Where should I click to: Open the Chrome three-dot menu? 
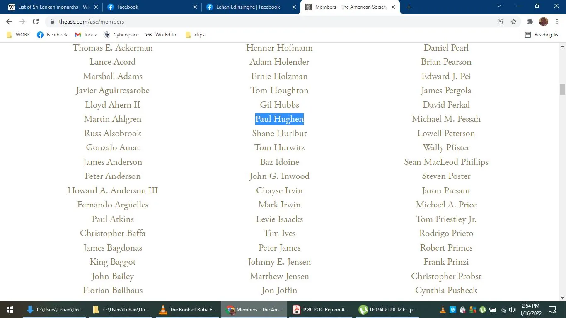click(557, 22)
